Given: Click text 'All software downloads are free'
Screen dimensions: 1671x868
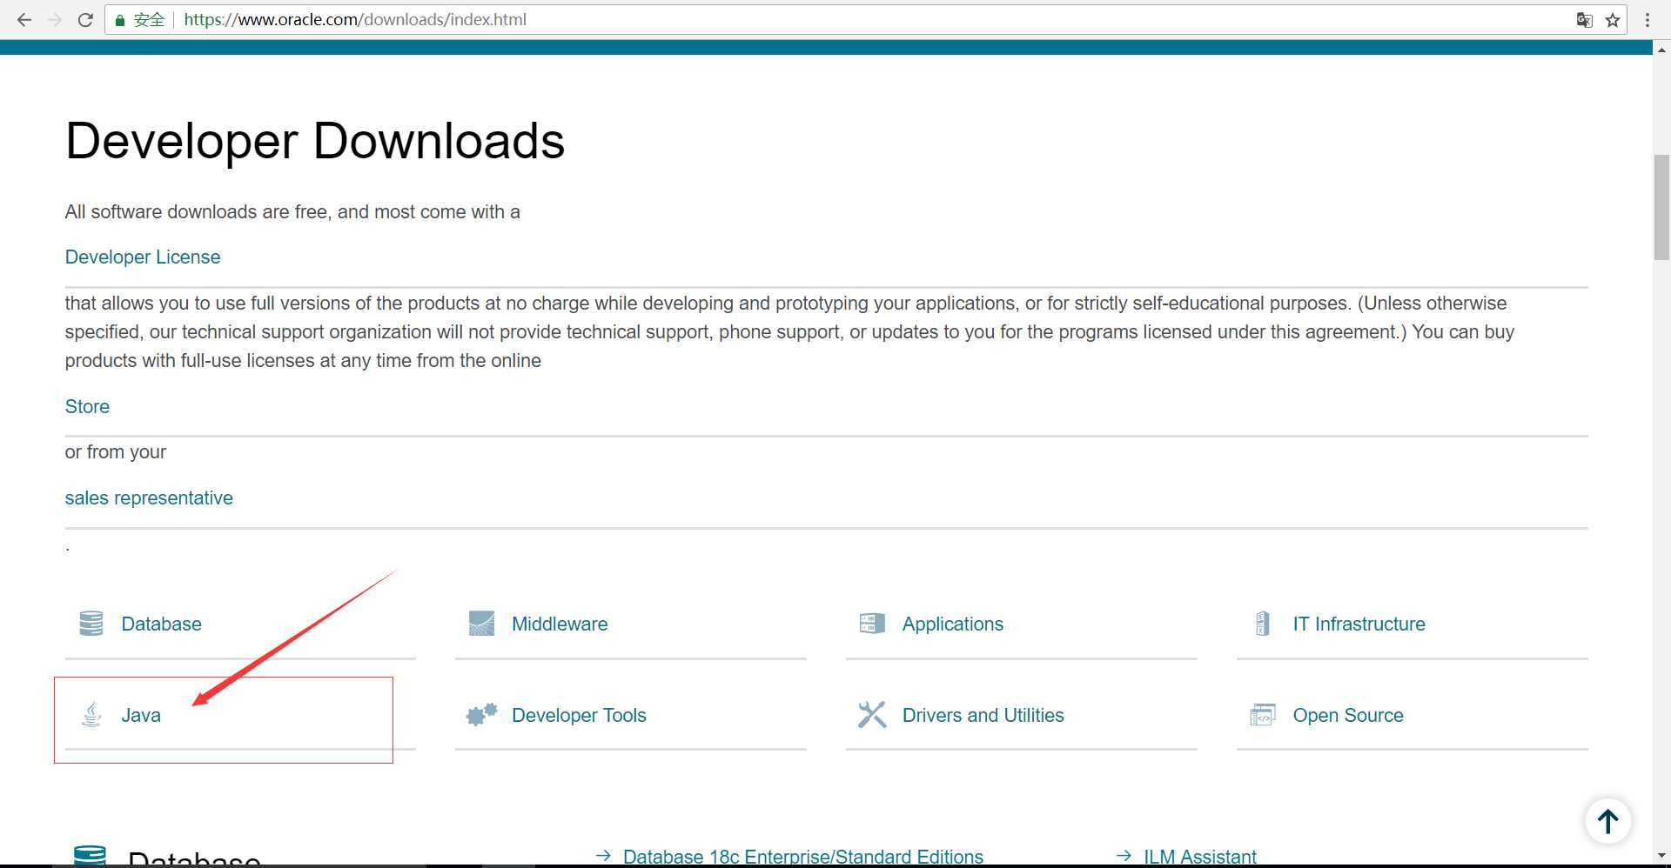Looking at the screenshot, I should 196,211.
